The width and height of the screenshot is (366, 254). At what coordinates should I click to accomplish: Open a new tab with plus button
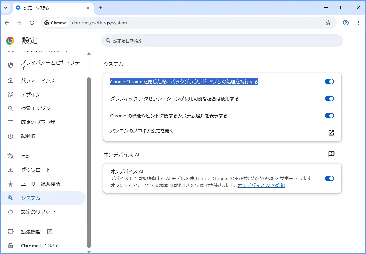click(x=101, y=8)
